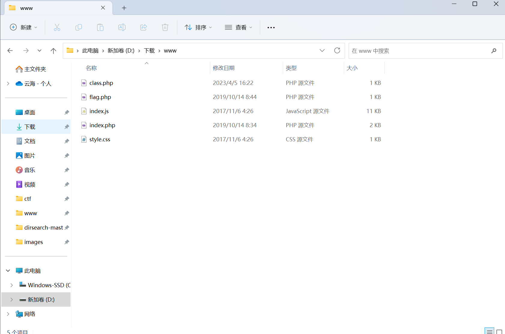Click the index.js file icon
Screen dimensions: 505x334
click(84, 111)
